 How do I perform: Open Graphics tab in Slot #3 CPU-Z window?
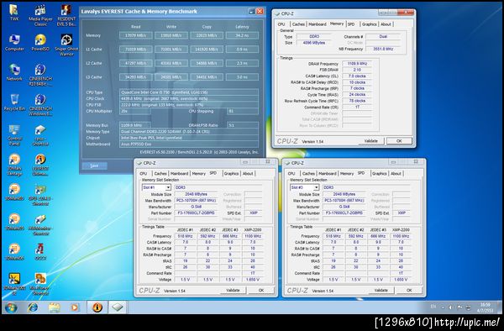tap(379, 174)
